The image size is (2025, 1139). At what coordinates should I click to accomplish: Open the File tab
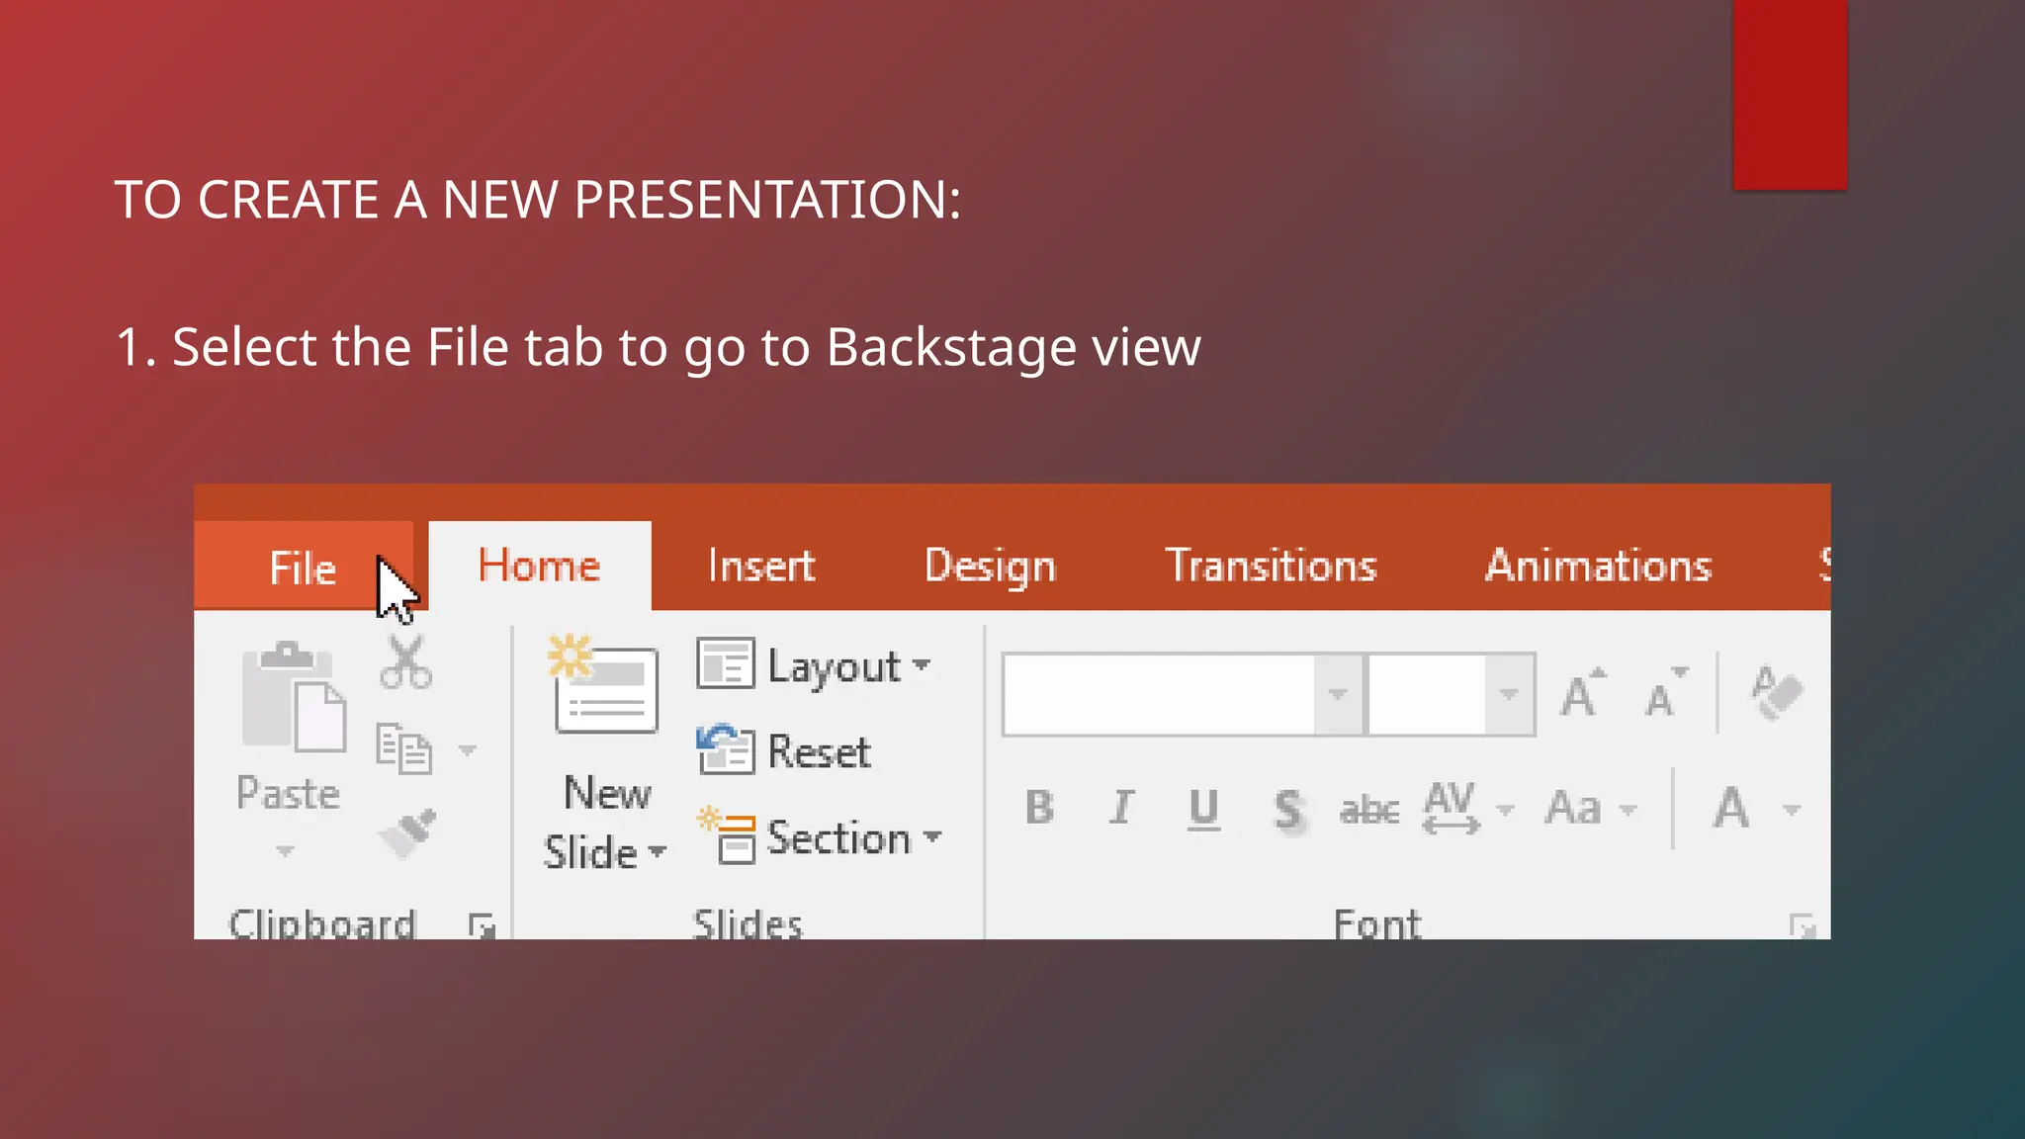pos(304,566)
